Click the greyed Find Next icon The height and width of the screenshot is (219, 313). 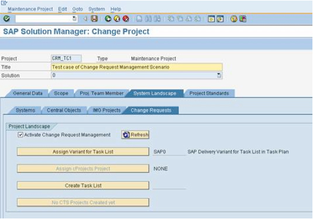(x=157, y=19)
